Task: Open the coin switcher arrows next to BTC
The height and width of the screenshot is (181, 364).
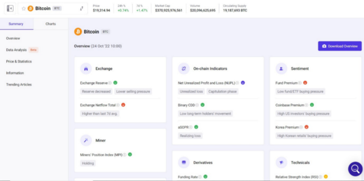Action: pos(81,9)
